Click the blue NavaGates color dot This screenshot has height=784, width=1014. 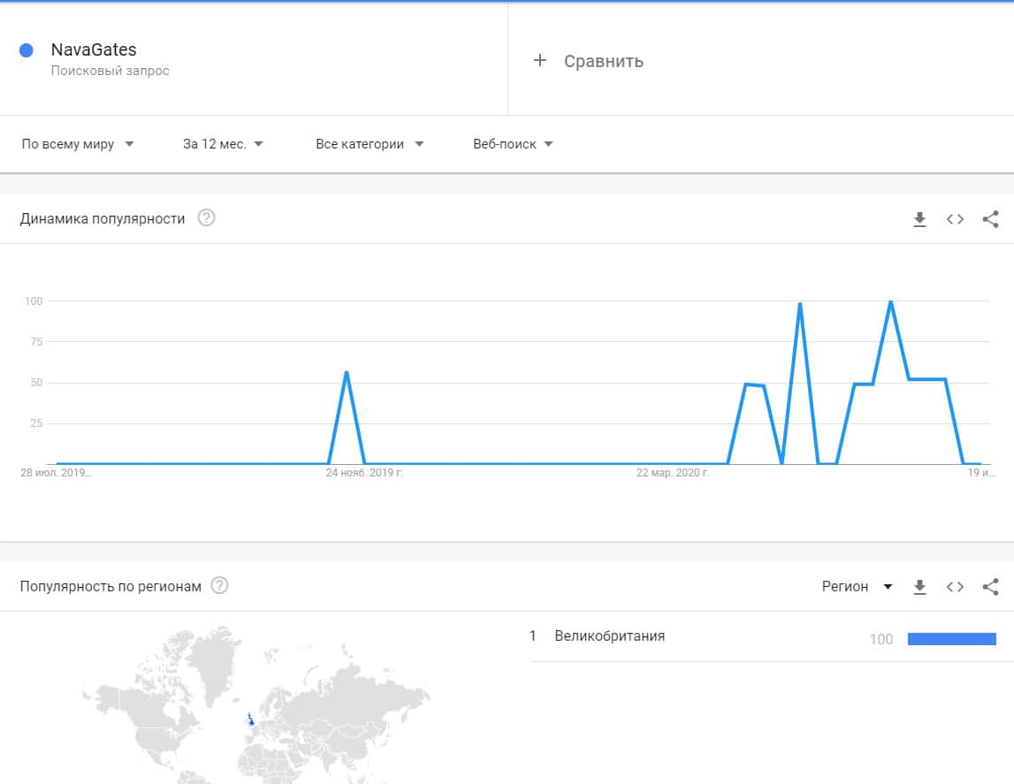[27, 50]
